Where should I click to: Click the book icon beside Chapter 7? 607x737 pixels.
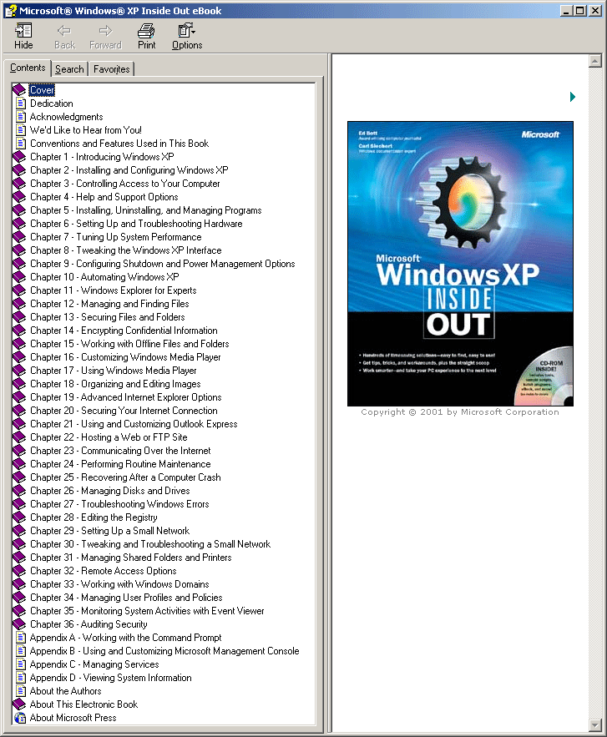19,236
